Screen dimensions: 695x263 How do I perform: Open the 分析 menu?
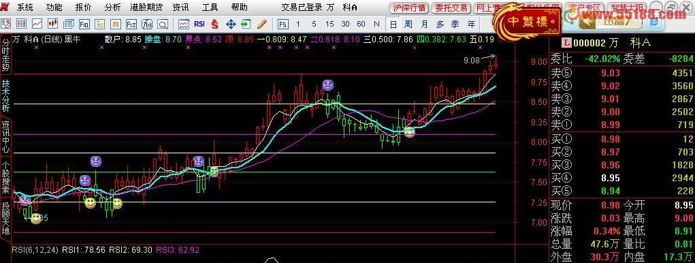point(112,7)
